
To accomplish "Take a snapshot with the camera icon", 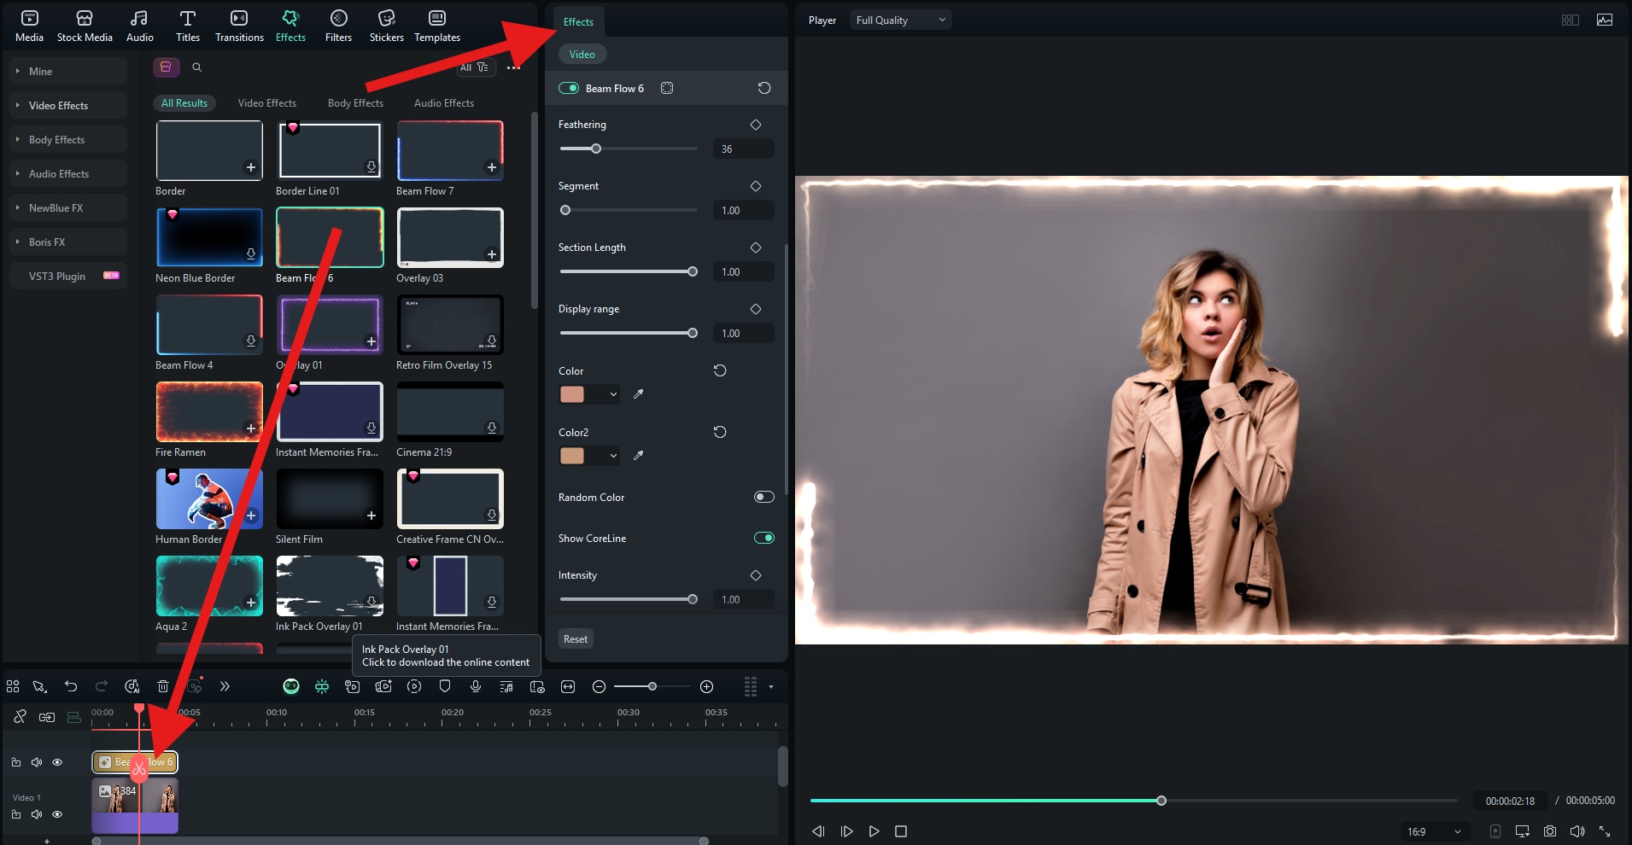I will click(1549, 831).
